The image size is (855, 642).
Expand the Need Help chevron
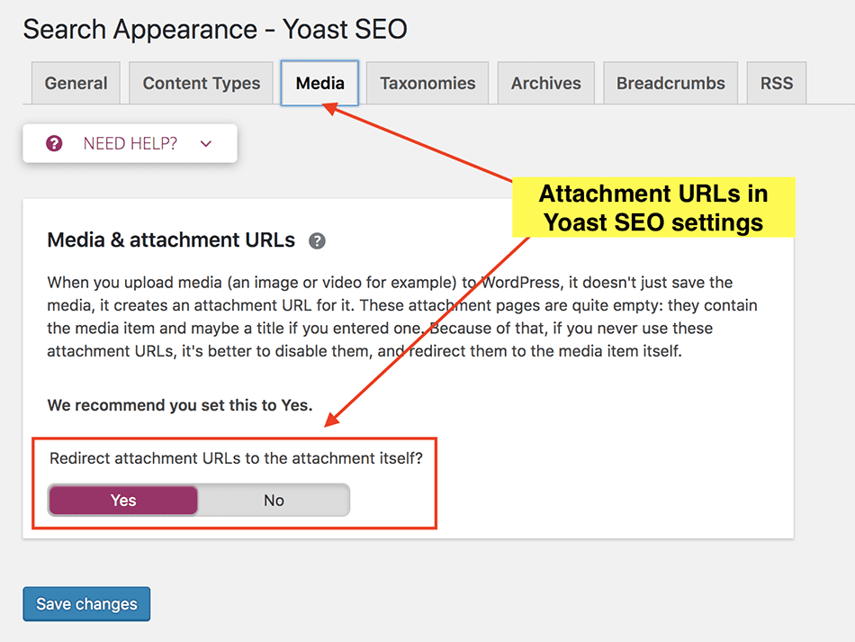click(x=205, y=144)
